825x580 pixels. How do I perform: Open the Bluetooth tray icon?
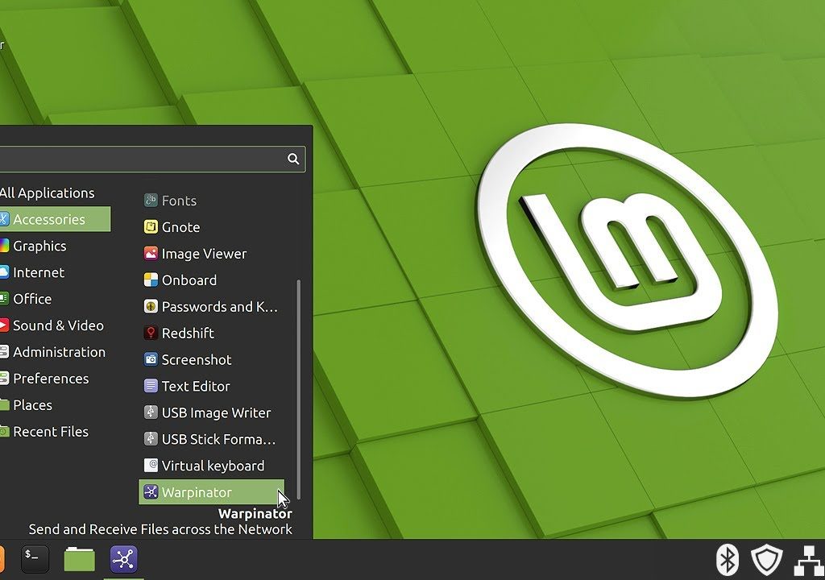[728, 560]
